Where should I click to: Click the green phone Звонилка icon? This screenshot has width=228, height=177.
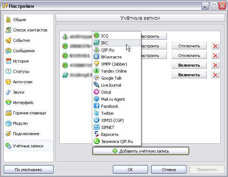click(96, 141)
